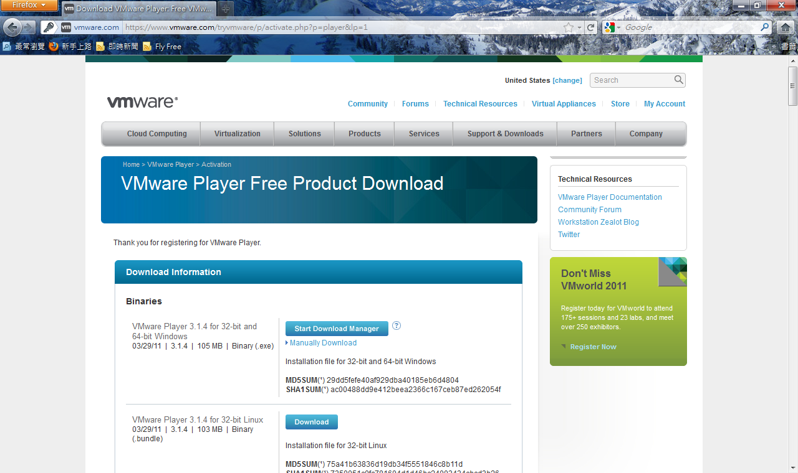
Task: Click the VMworld 2011 cube graphic
Action: point(673,271)
